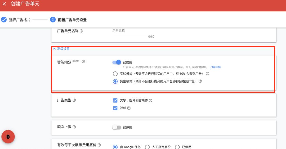Uncheck the 视频 checkbox
The height and width of the screenshot is (149, 286).
point(115,108)
